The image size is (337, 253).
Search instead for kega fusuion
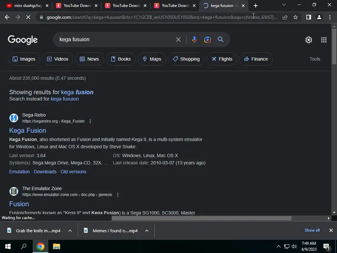click(x=65, y=99)
